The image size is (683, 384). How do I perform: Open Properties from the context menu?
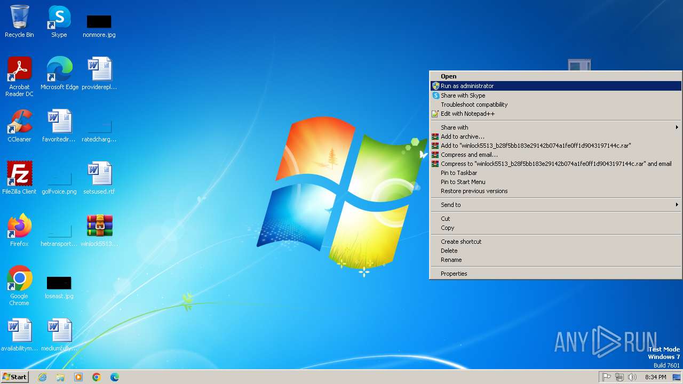(x=556, y=274)
